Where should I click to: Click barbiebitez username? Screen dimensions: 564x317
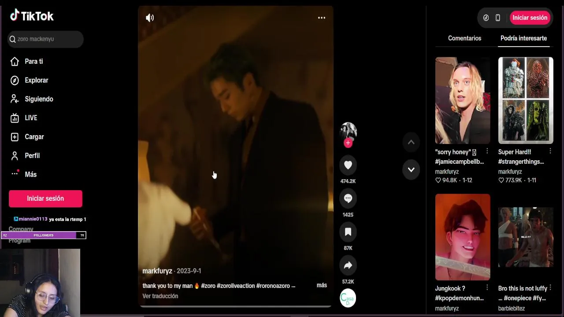[x=512, y=309]
